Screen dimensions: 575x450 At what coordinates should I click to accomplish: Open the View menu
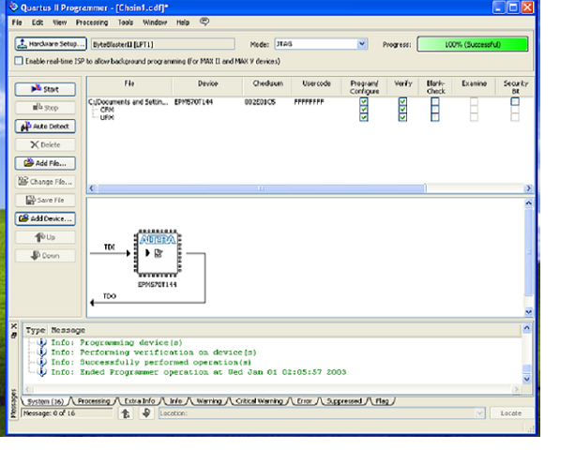[x=59, y=22]
